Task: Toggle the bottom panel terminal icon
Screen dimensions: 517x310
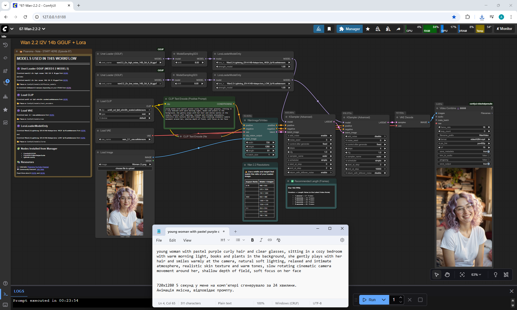Action: tap(5, 294)
